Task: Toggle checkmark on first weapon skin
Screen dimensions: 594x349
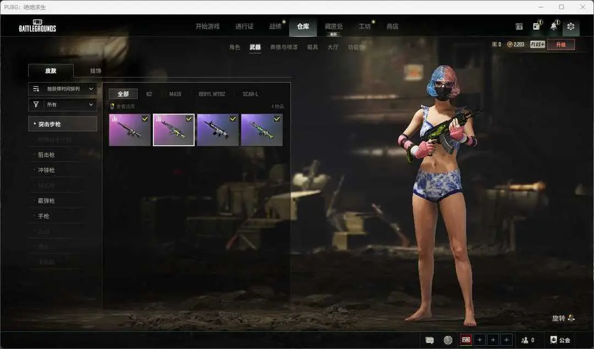Action: tap(145, 119)
